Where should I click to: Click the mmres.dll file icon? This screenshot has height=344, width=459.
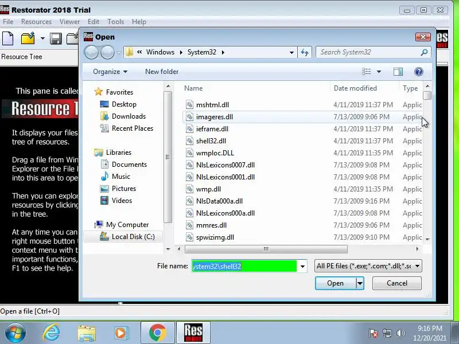(190, 225)
